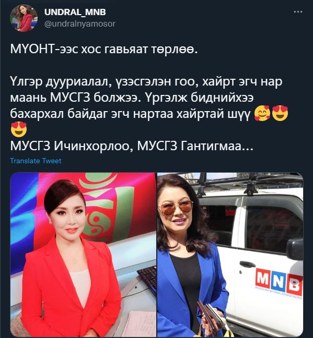
Task: Click the door handle on the white vehicle
Action: (248, 264)
